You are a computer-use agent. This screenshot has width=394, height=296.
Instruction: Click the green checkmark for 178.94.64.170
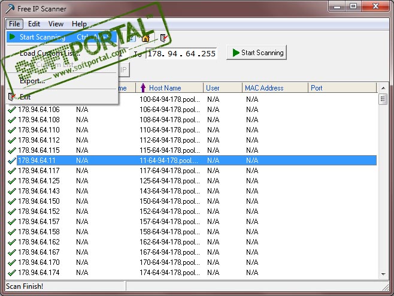tap(12, 262)
